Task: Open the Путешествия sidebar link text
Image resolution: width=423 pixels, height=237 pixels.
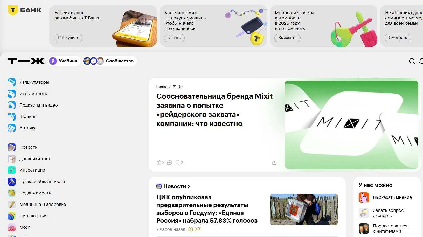Action: tap(33, 216)
